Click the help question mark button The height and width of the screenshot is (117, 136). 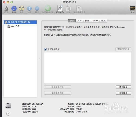[8, 113]
